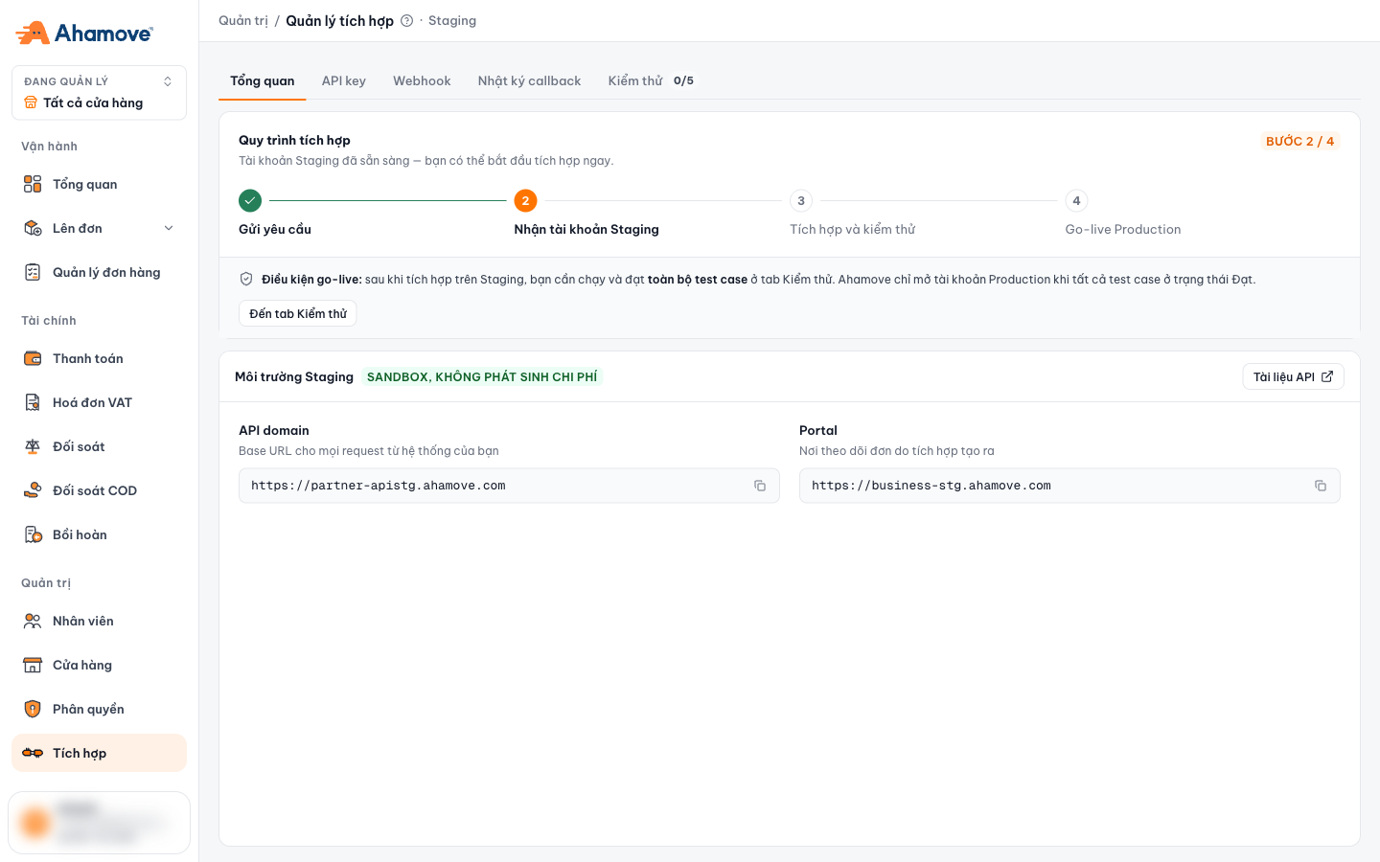Navigate to Quản trị breadcrumb

[243, 21]
